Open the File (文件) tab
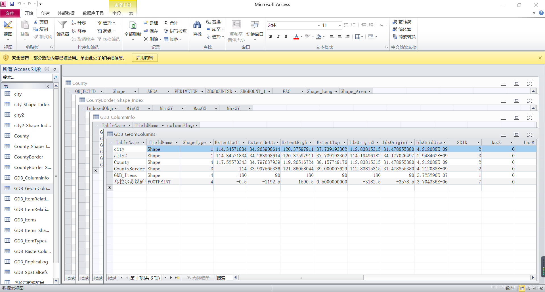This screenshot has width=545, height=292. (10, 13)
